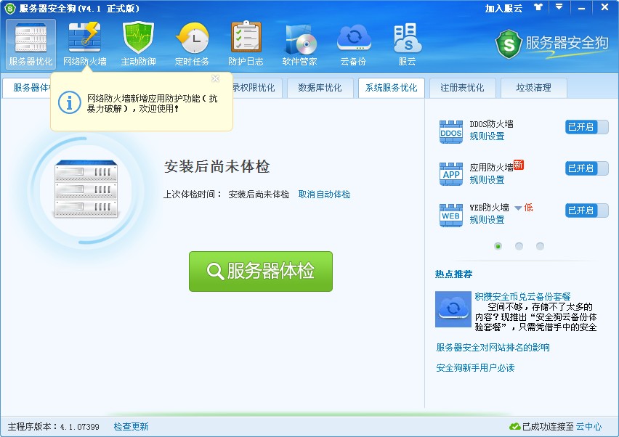Close the 网络防火墙 notification tooltip
The width and height of the screenshot is (619, 437).
[x=215, y=78]
